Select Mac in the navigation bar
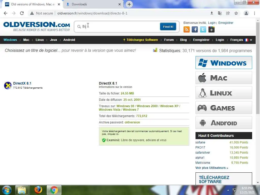This screenshot has width=260, height=195. (x=26, y=40)
